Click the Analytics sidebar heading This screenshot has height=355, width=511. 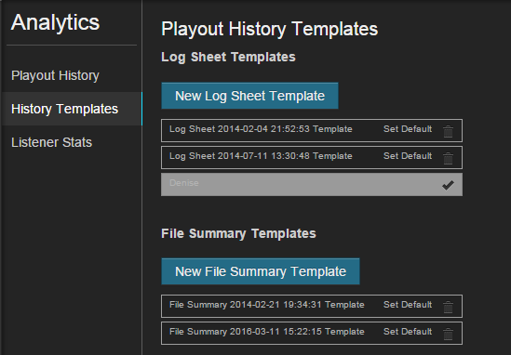(x=56, y=22)
